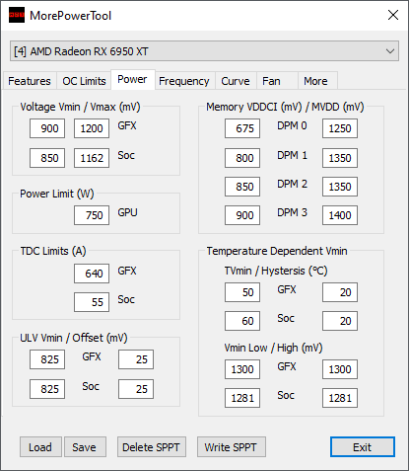The image size is (410, 471).
Task: Click the TVmin Soc field showing 60
Action: pos(242,321)
